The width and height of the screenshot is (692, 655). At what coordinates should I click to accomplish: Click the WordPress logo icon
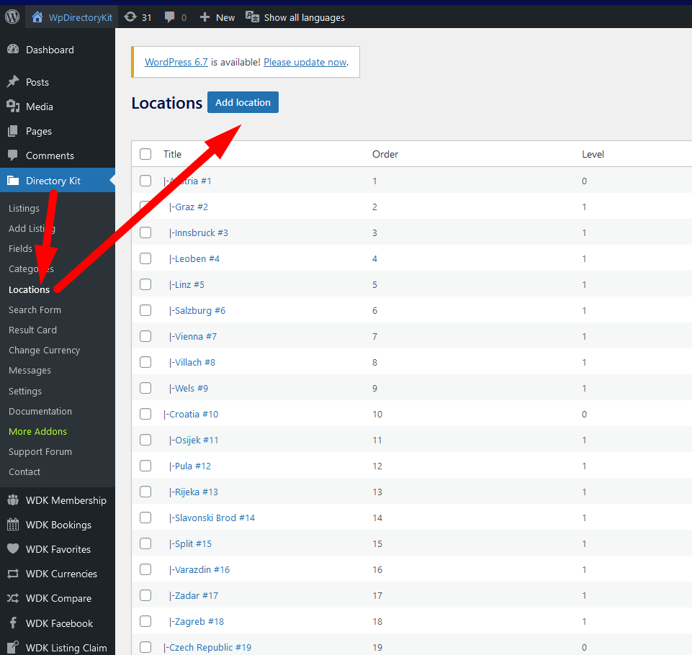12,17
